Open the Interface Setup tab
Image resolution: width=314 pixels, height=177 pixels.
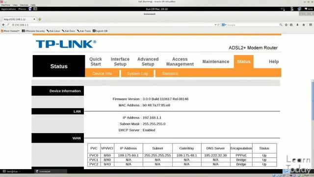coord(120,61)
